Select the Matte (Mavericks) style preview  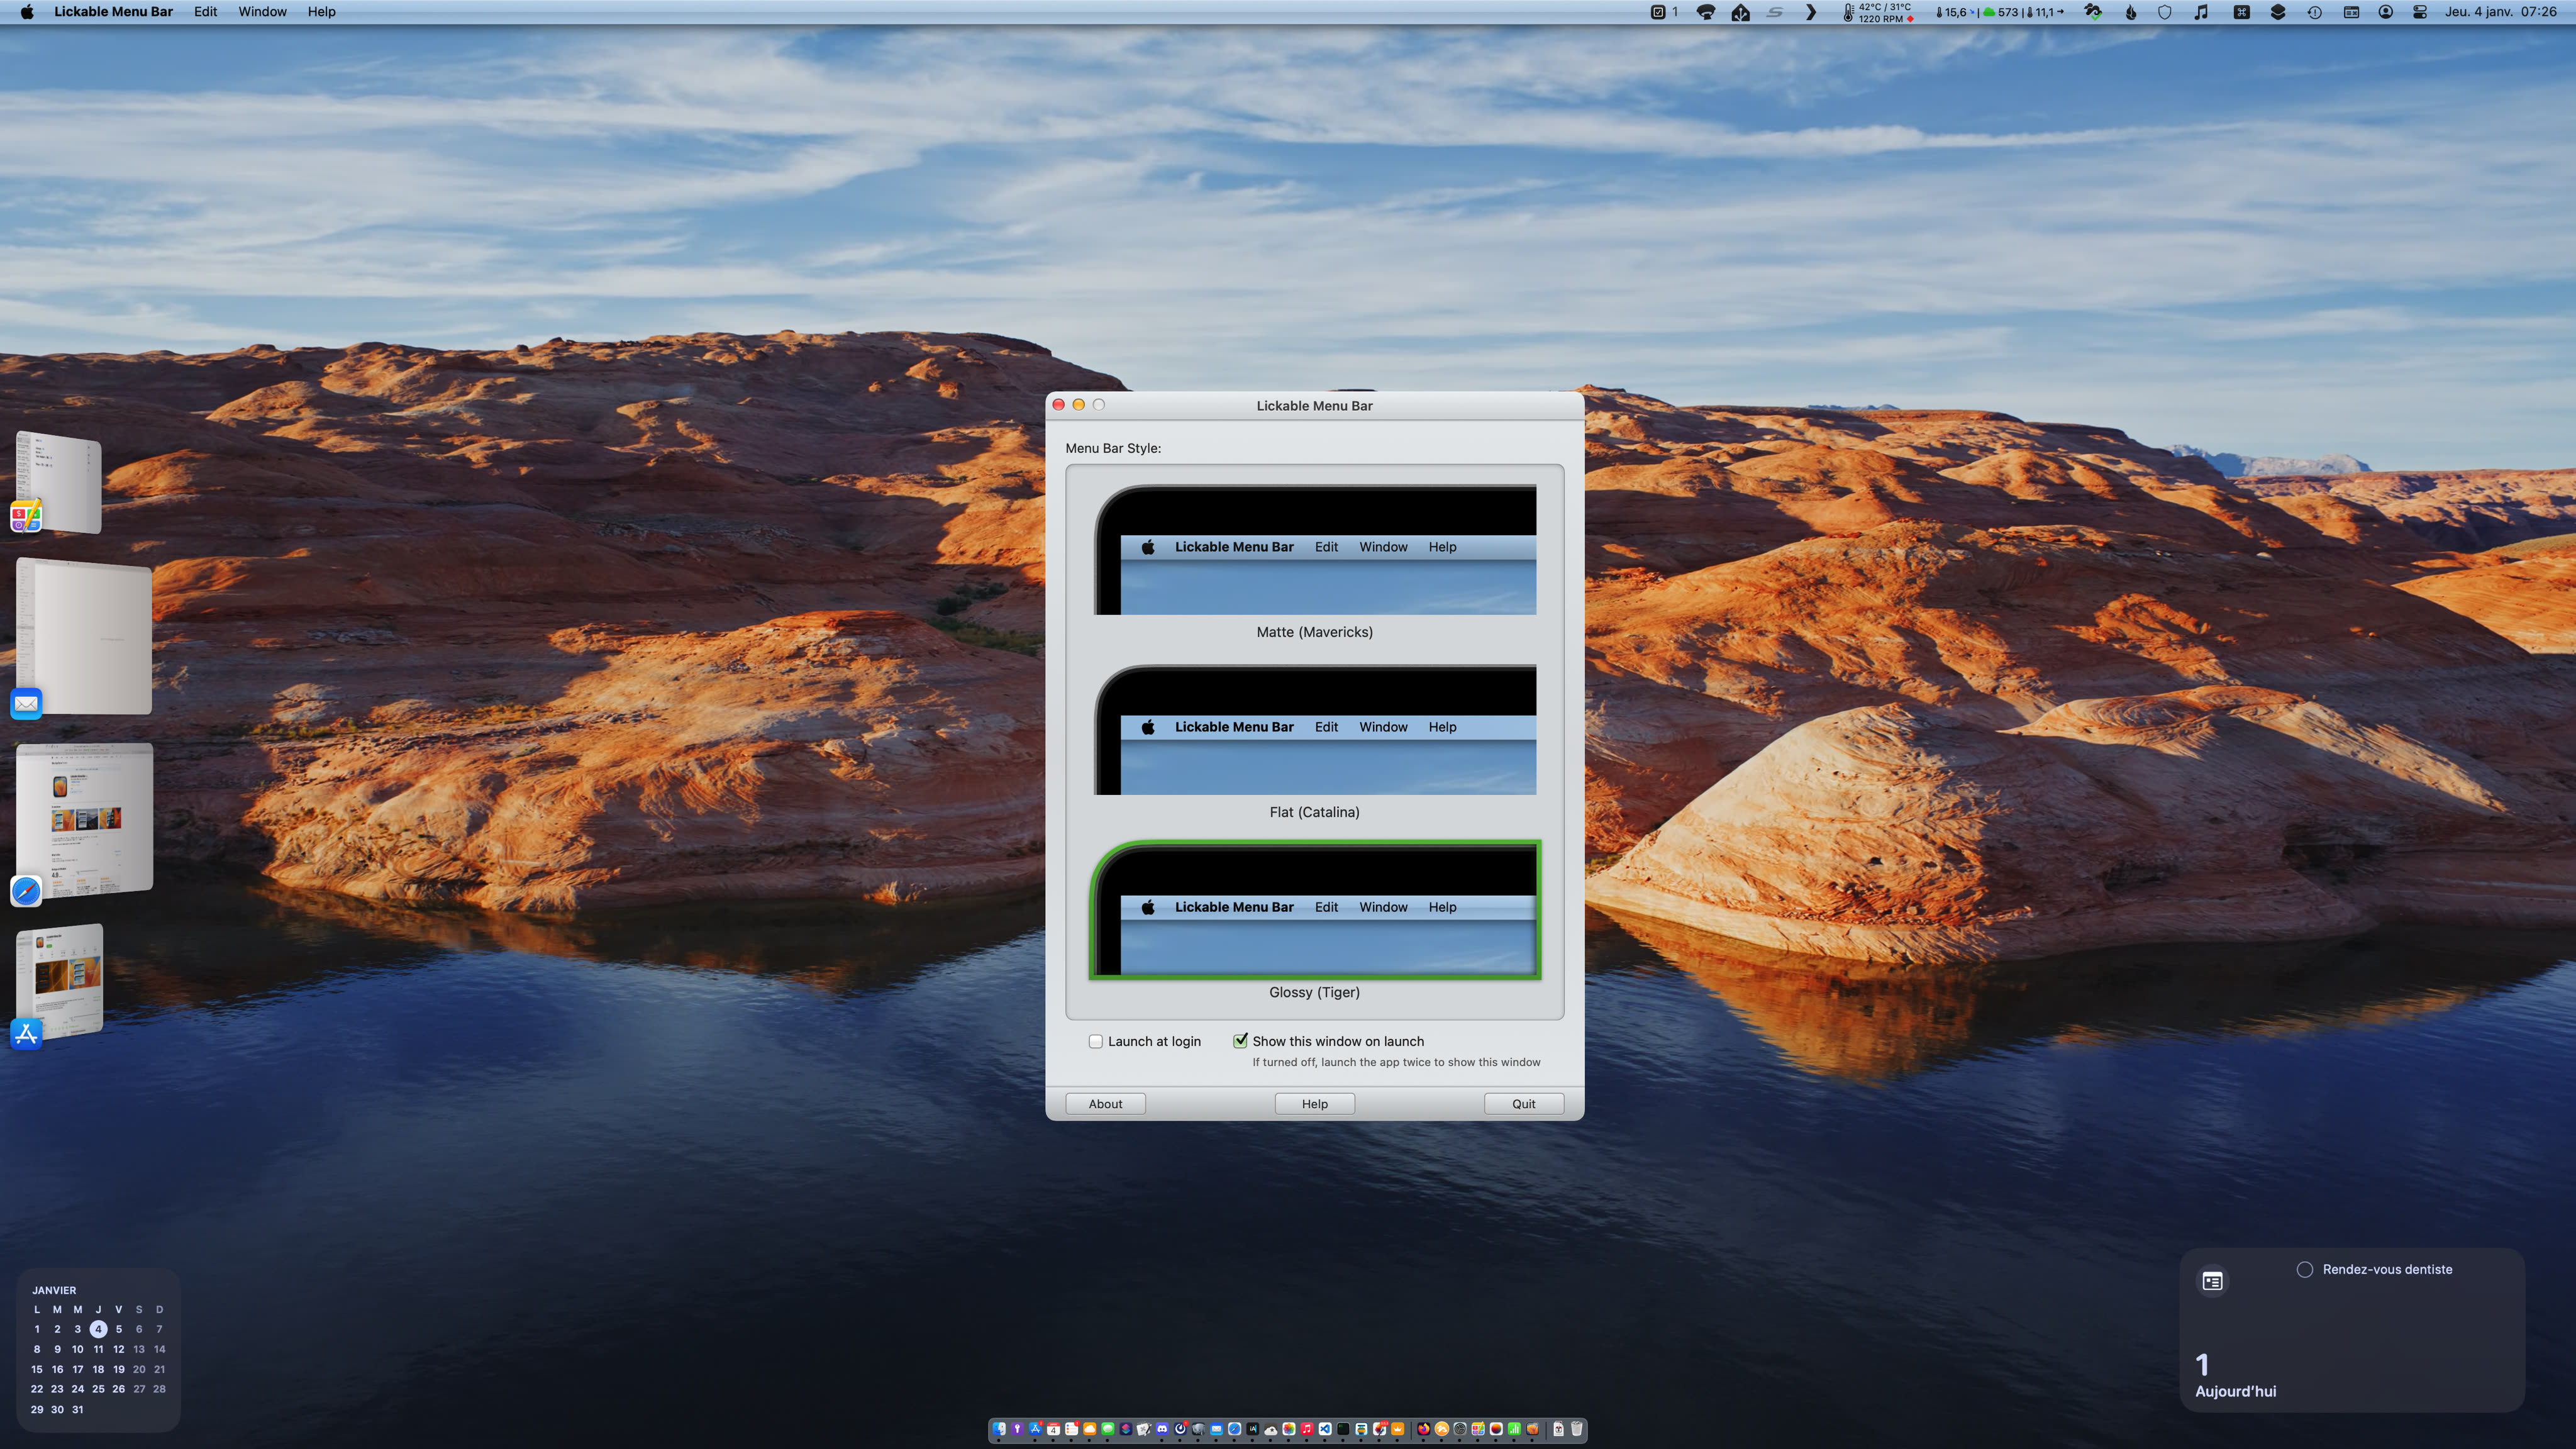[1314, 550]
